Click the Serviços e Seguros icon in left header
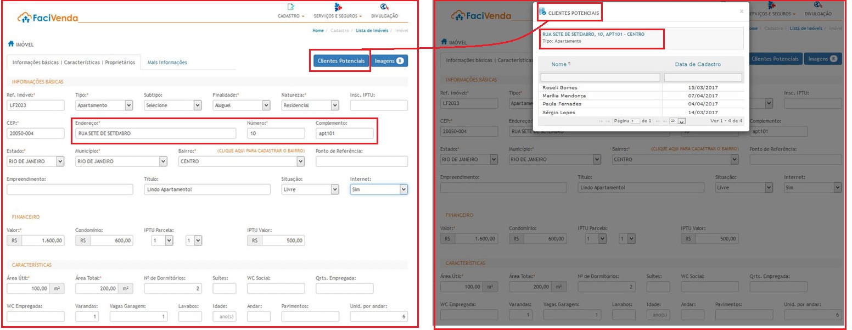 click(x=338, y=7)
